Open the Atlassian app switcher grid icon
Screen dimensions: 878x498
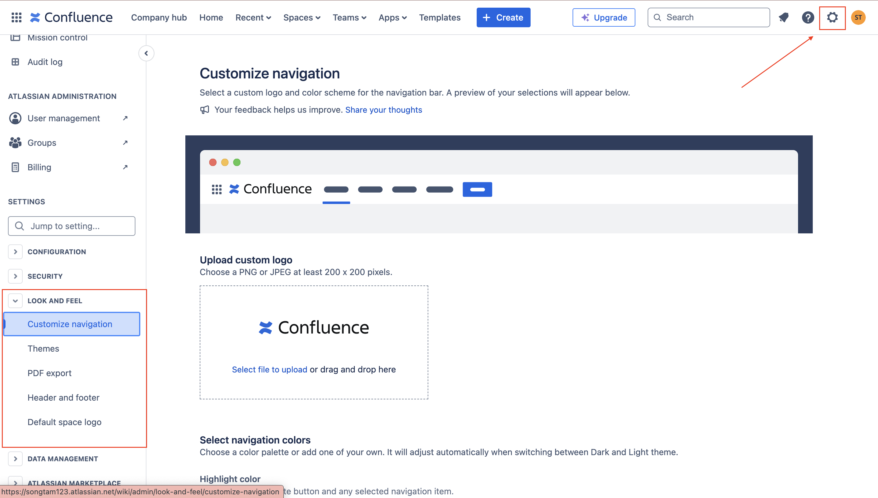click(x=16, y=17)
